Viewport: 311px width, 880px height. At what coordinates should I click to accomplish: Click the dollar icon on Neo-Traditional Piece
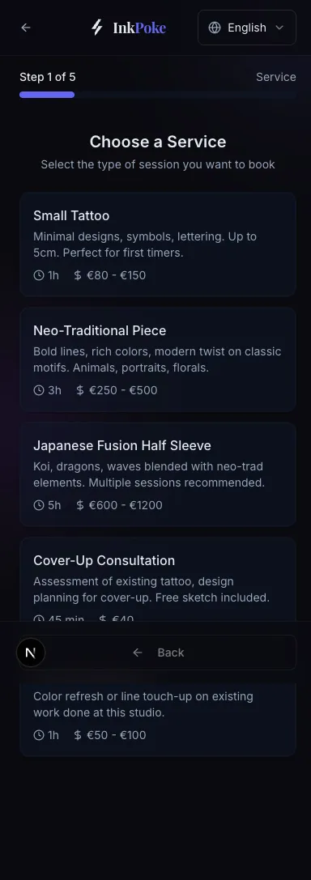(x=80, y=390)
